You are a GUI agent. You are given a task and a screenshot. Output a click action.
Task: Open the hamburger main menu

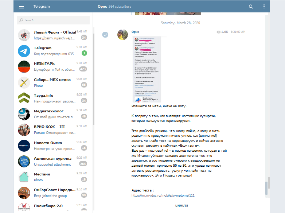coord(21,7)
